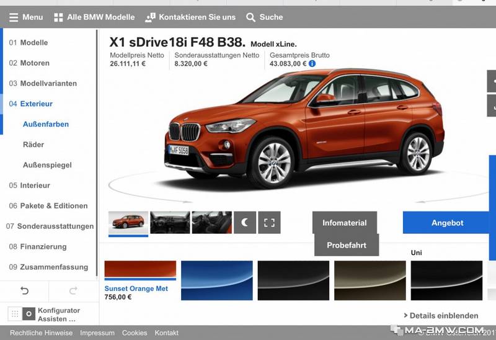Open Rechtliche Hinweise footer link
This screenshot has width=496, height=340.
pos(41,333)
